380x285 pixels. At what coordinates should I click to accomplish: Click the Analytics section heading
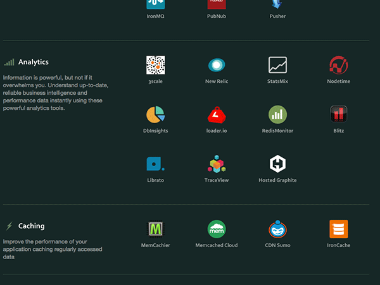34,62
